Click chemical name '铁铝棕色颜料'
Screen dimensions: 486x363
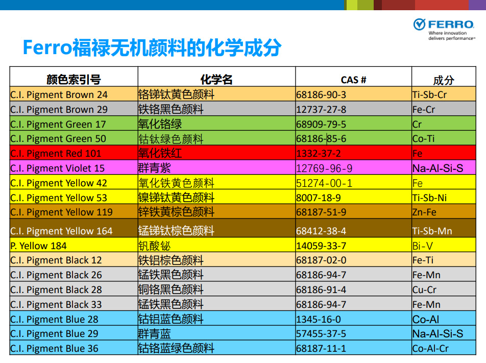(171, 260)
